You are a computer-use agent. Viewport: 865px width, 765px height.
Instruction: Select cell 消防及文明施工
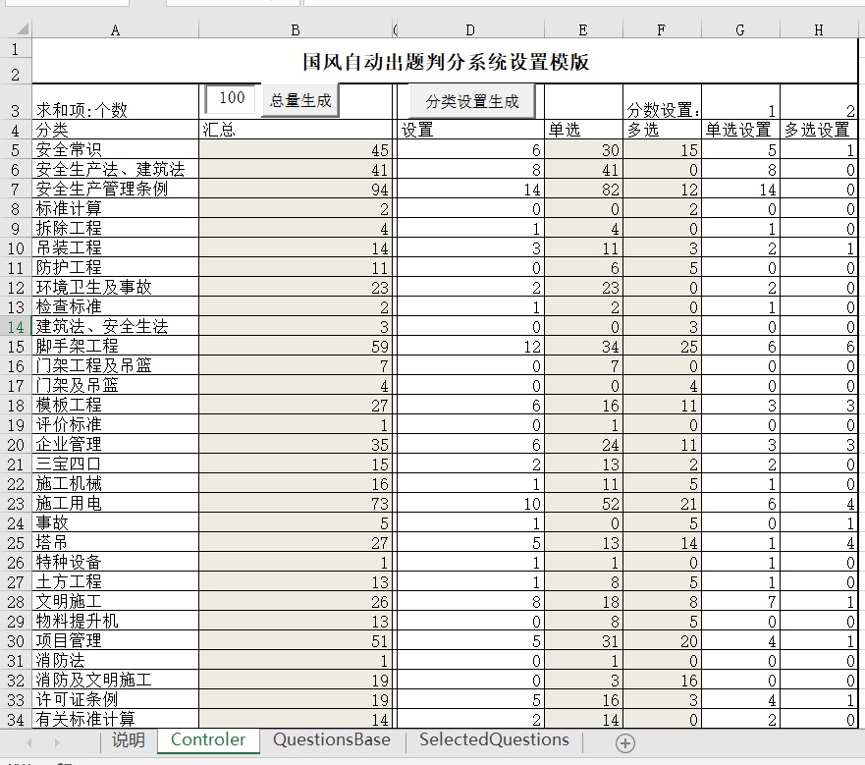pos(115,680)
